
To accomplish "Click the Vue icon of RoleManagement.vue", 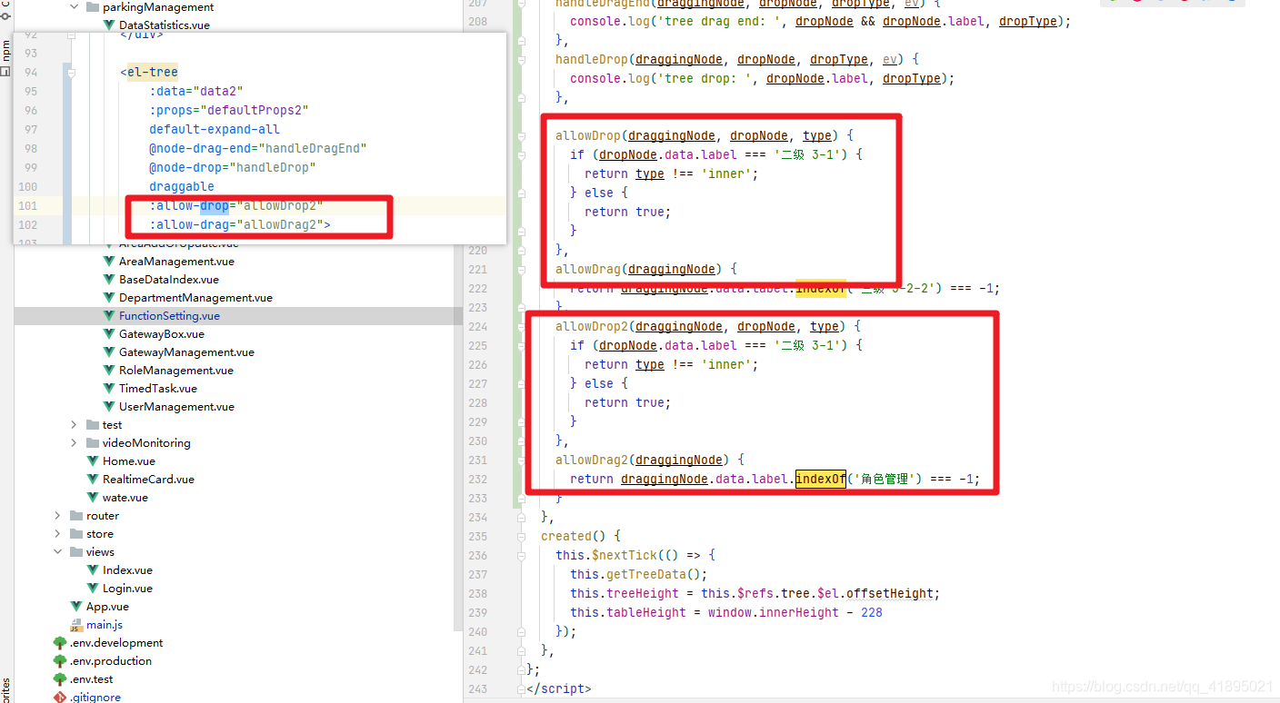I will (x=109, y=371).
